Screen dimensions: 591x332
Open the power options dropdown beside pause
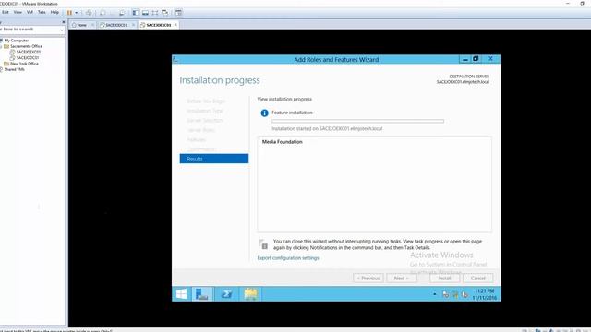click(x=76, y=13)
